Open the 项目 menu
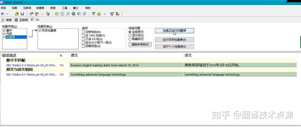Viewport: 301px width, 127px height. [x=4, y=8]
